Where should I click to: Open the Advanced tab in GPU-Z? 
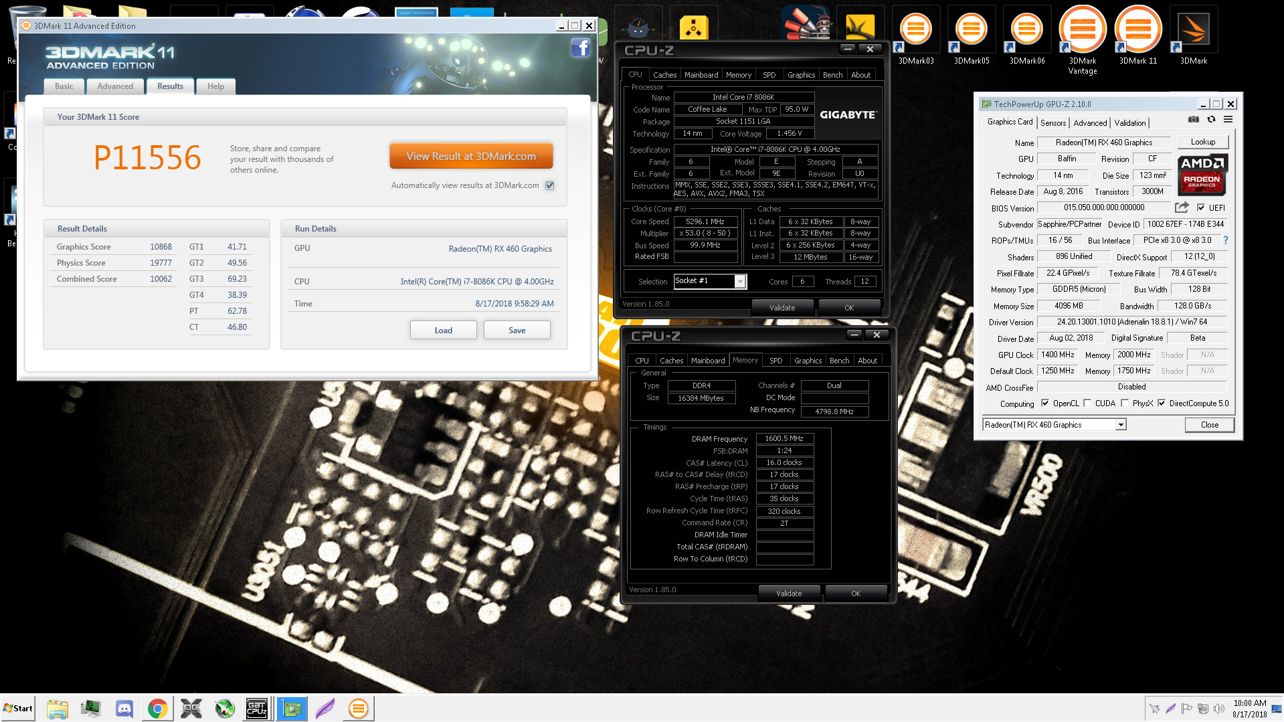click(1090, 123)
